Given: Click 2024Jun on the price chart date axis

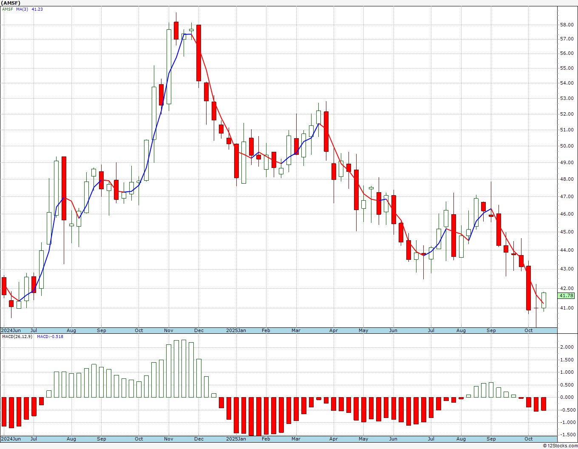Looking at the screenshot, I should pyautogui.click(x=11, y=330).
